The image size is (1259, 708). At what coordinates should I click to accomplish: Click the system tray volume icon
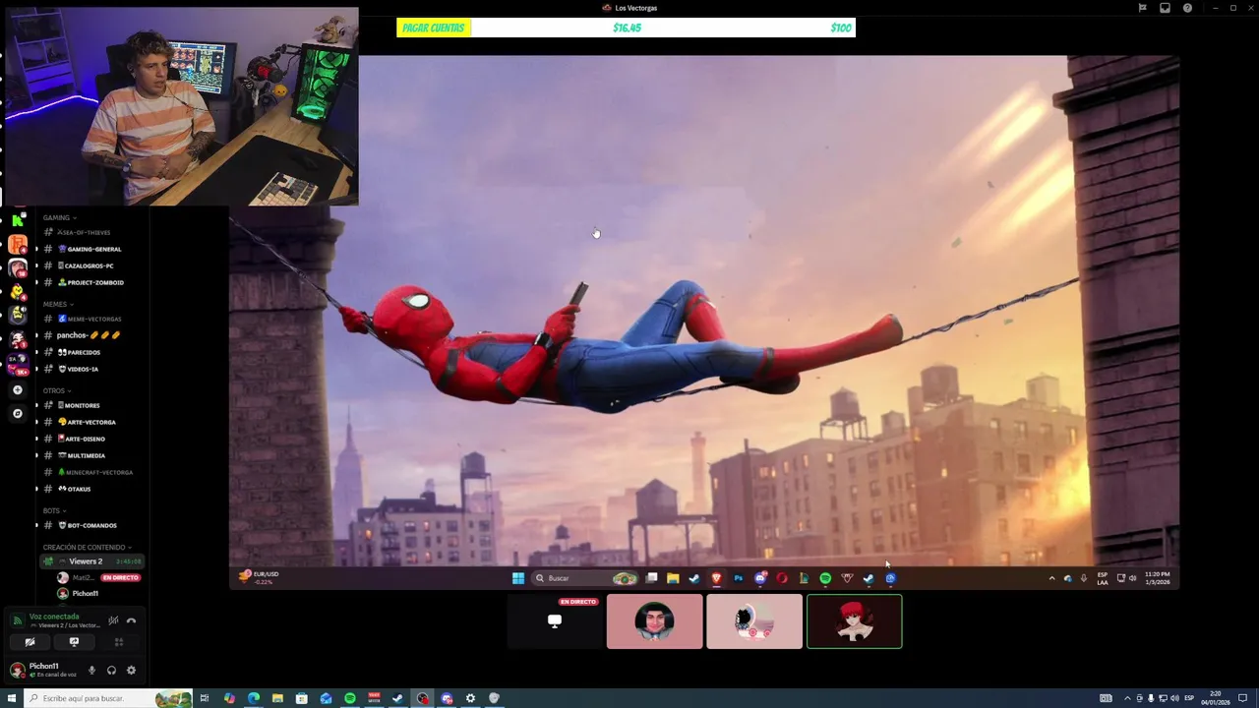pos(1174,698)
